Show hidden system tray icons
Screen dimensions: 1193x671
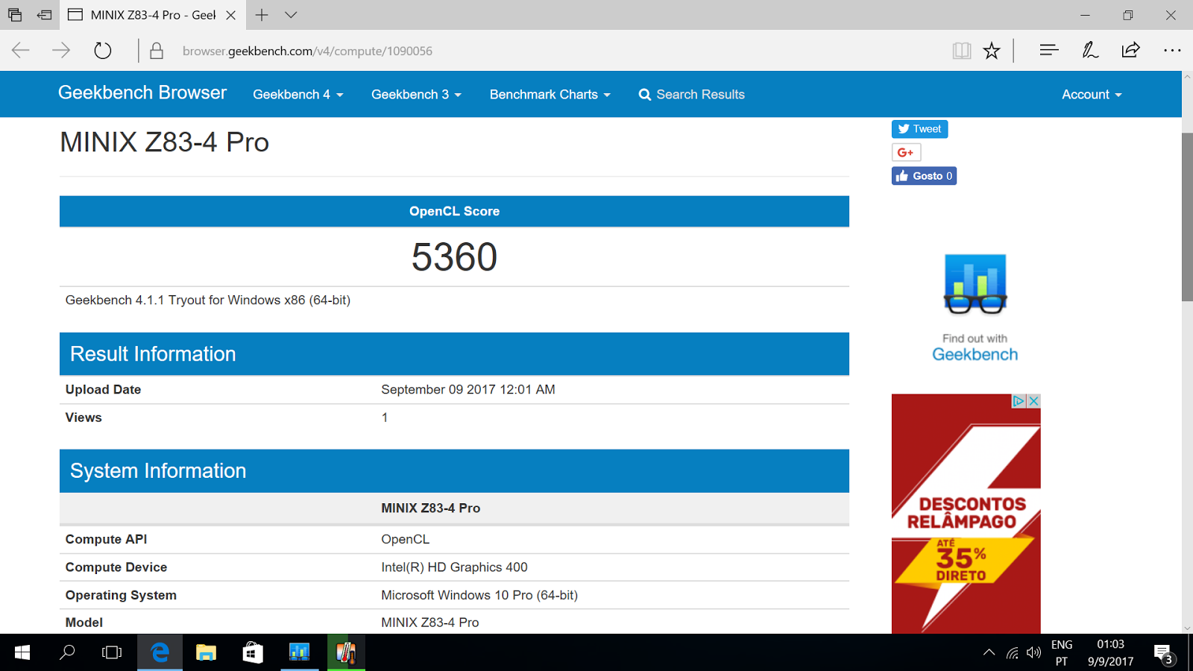click(x=989, y=653)
